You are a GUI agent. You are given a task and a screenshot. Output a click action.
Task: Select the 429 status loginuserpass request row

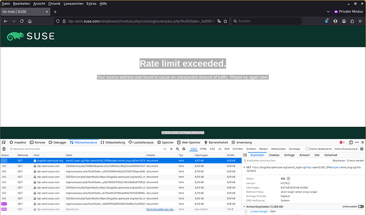coord(121,204)
